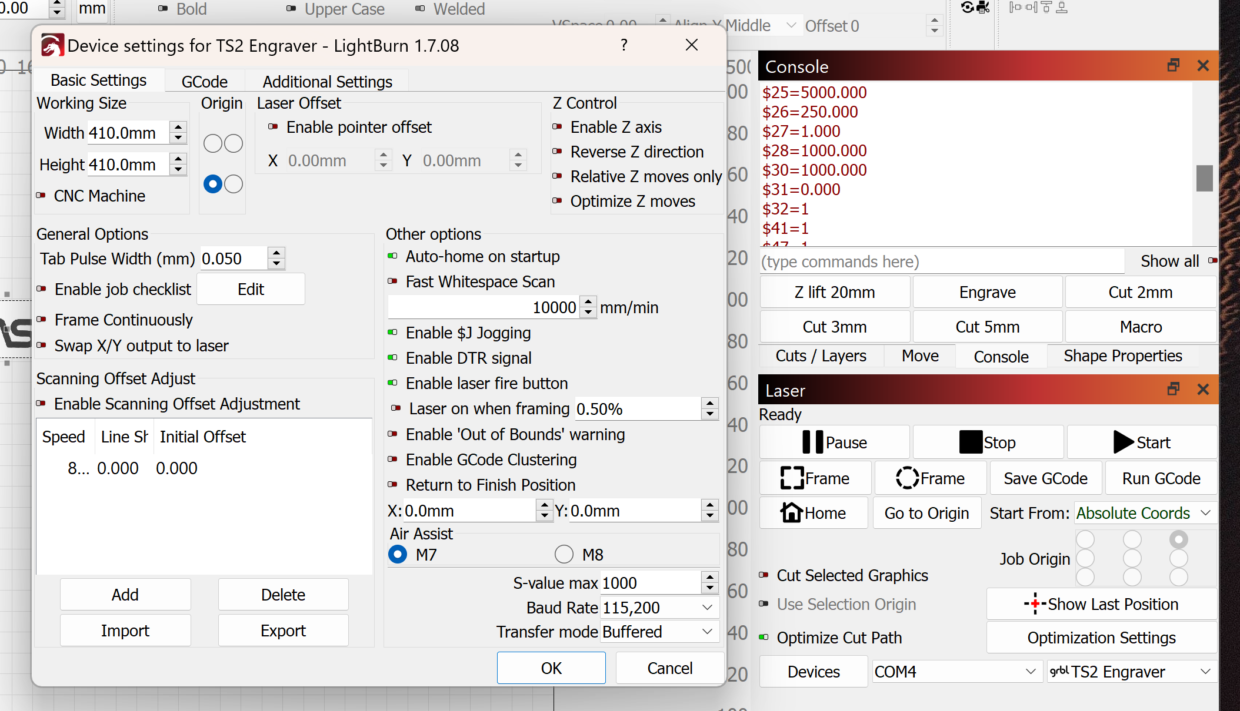Float the Laser panel window
The width and height of the screenshot is (1240, 711).
pyautogui.click(x=1174, y=389)
